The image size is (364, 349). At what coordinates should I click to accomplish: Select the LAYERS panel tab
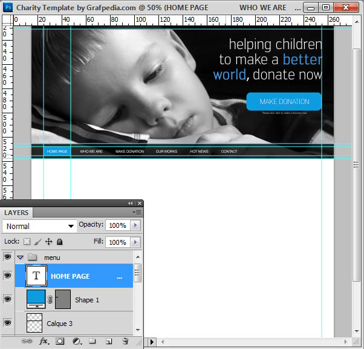tap(16, 213)
